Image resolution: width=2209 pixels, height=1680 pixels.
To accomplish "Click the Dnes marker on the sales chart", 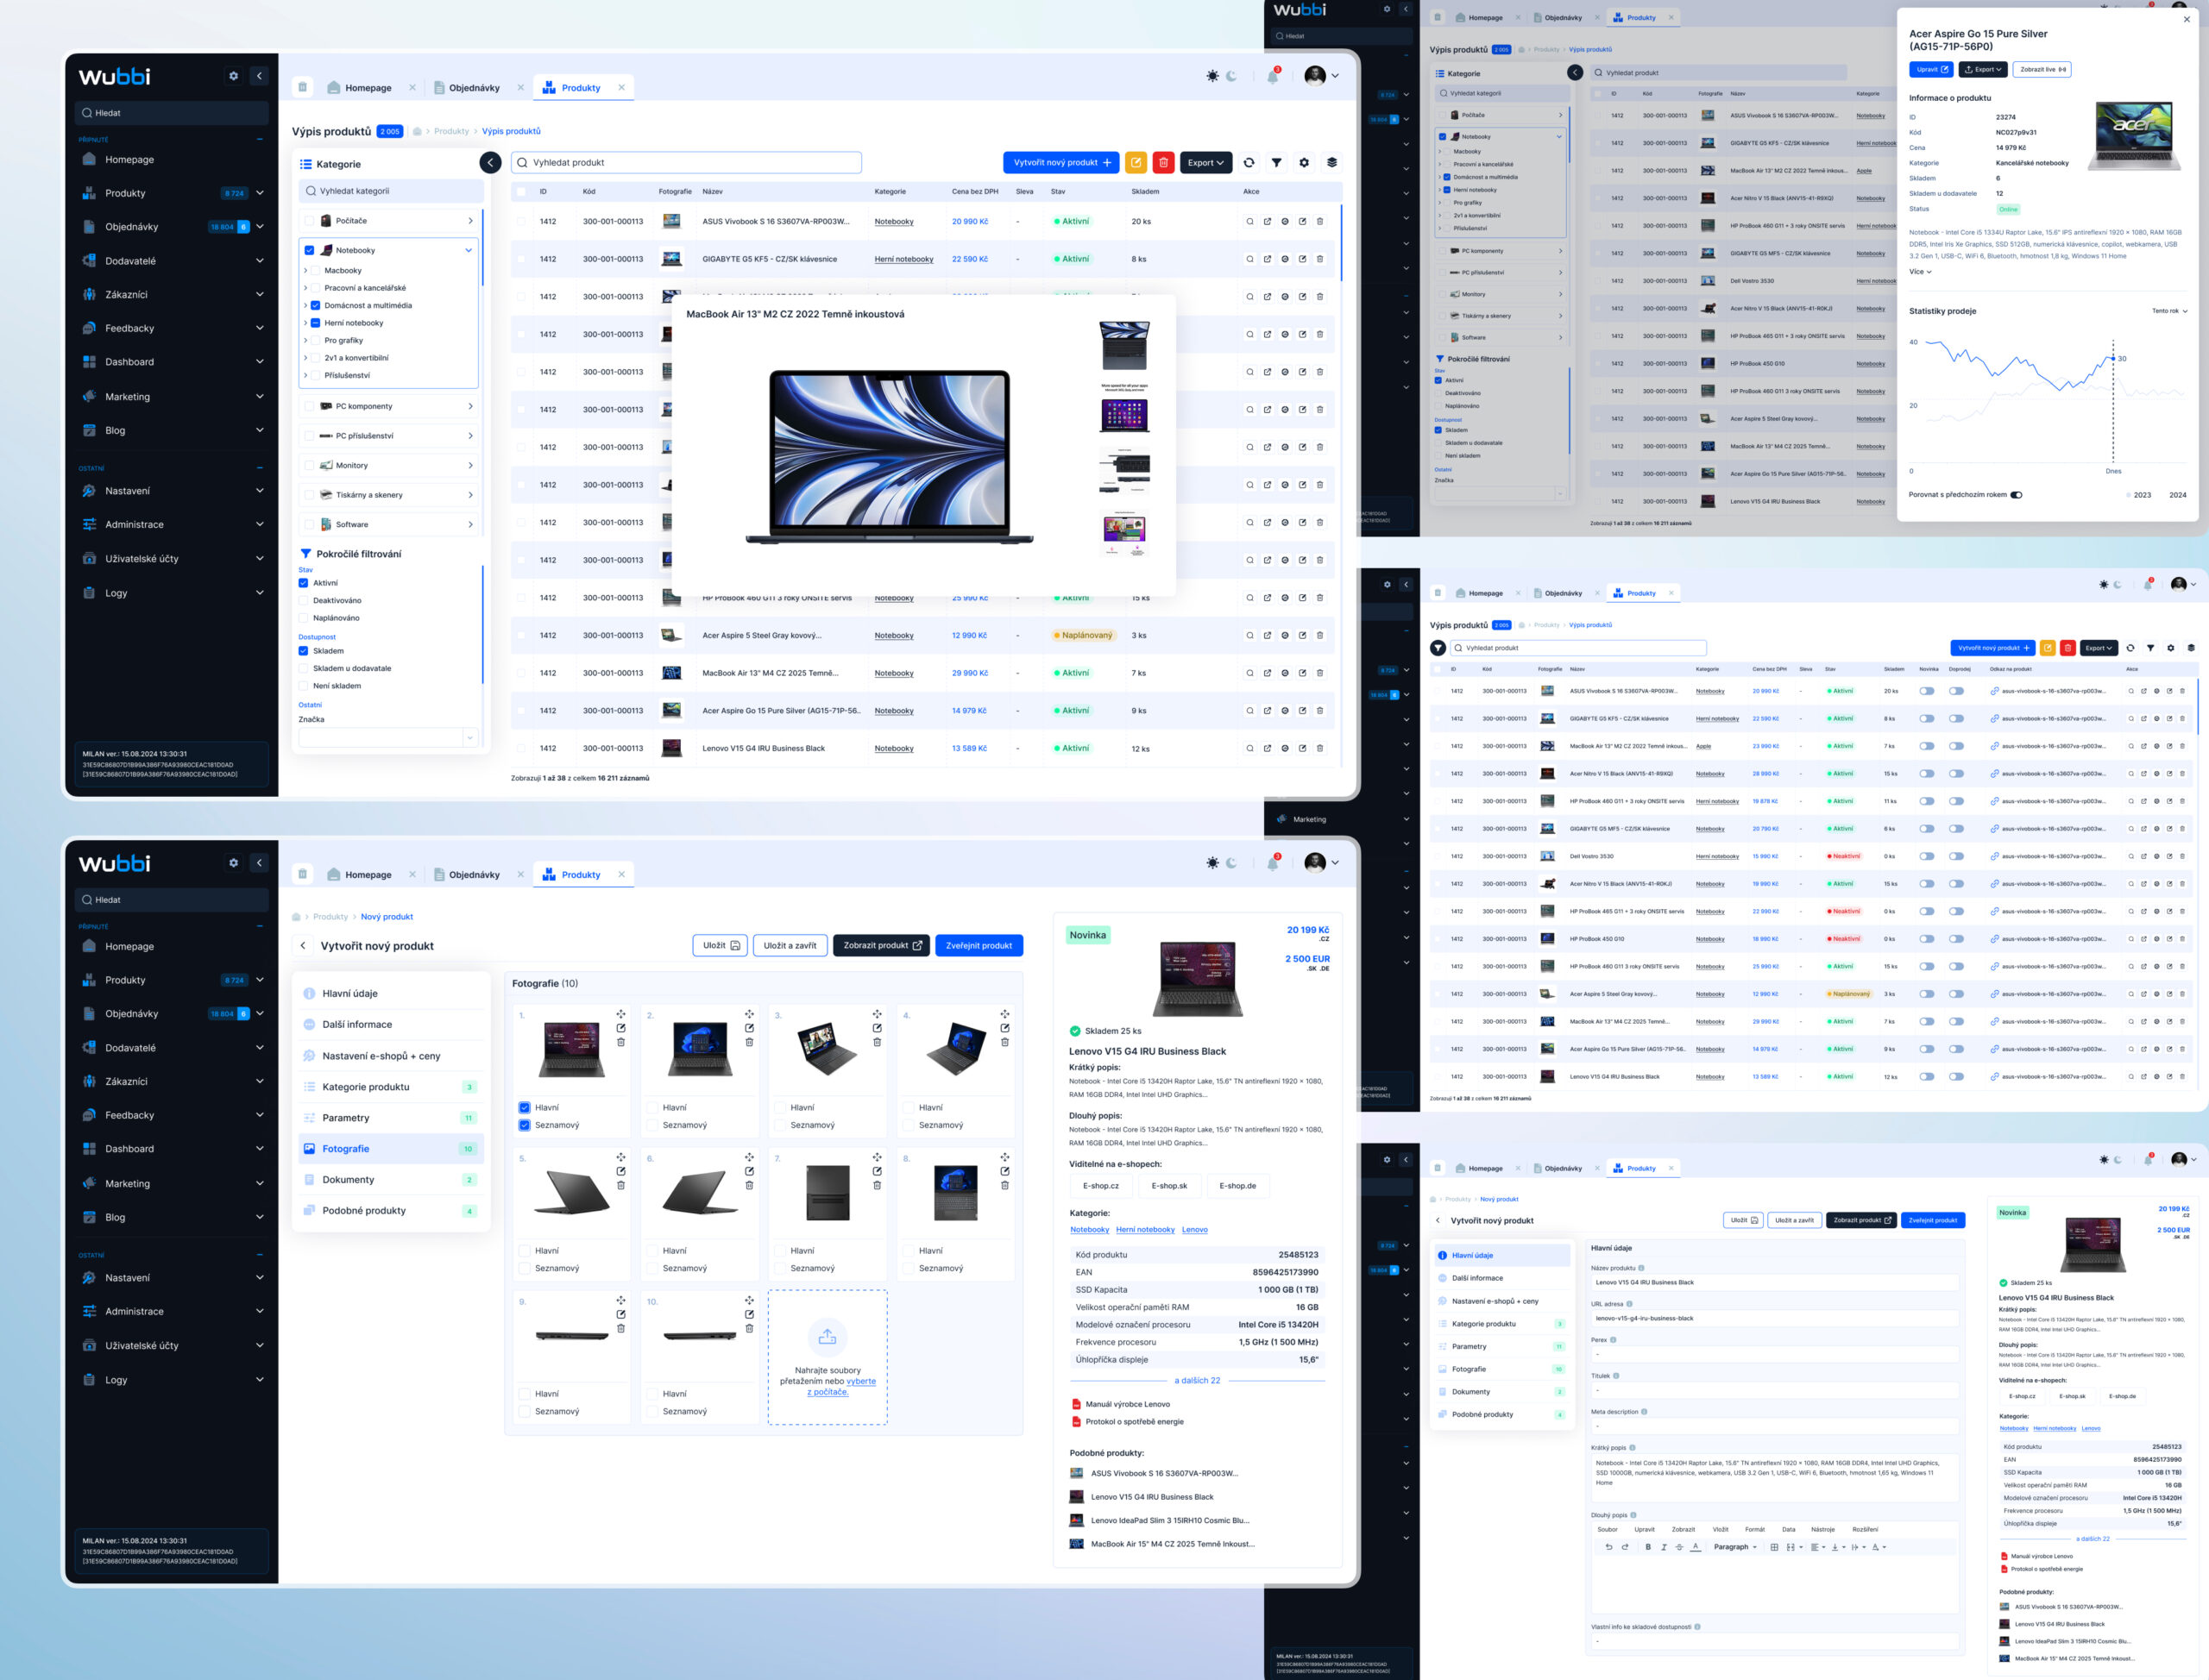I will click(2113, 471).
